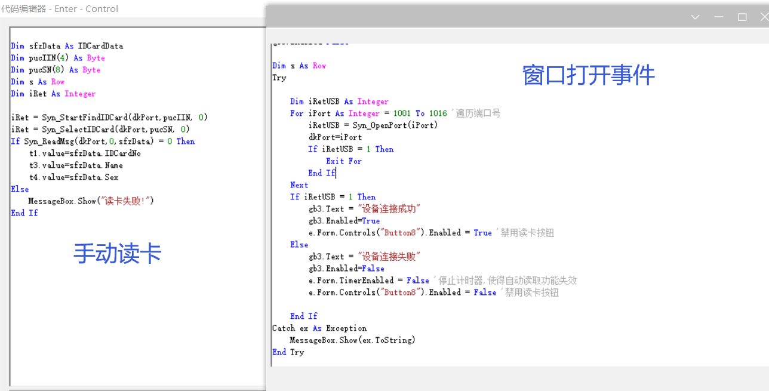Minimize the right code window
The image size is (769, 391).
pyautogui.click(x=719, y=17)
